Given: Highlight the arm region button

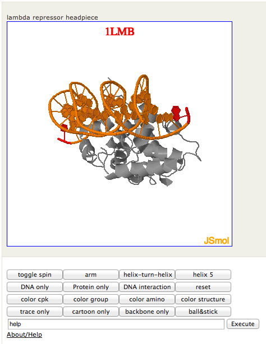Looking at the screenshot, I should coord(91,275).
